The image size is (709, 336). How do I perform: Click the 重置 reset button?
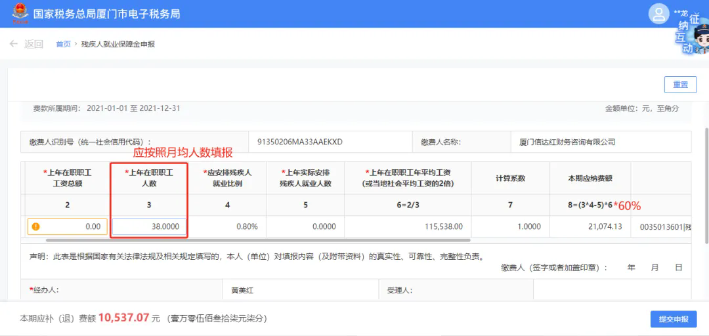click(x=681, y=85)
